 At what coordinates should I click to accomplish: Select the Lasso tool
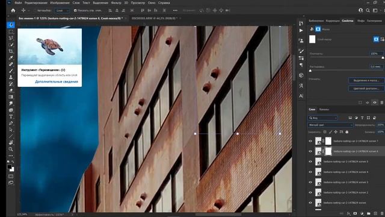pyautogui.click(x=11, y=38)
